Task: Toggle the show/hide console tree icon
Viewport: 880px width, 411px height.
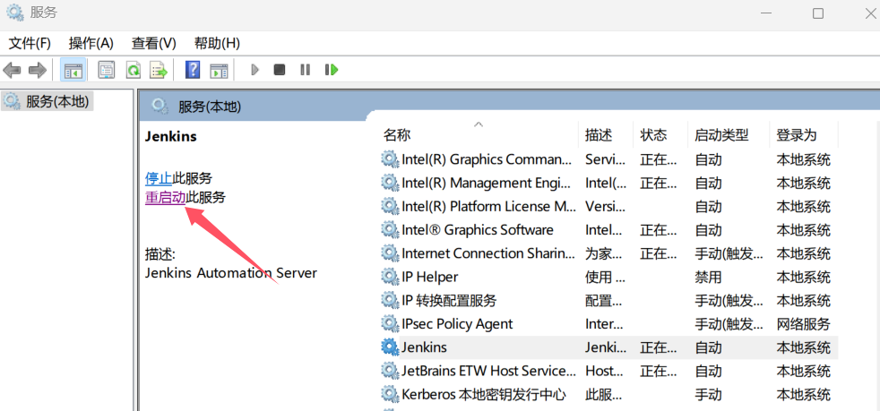Action: pos(73,70)
